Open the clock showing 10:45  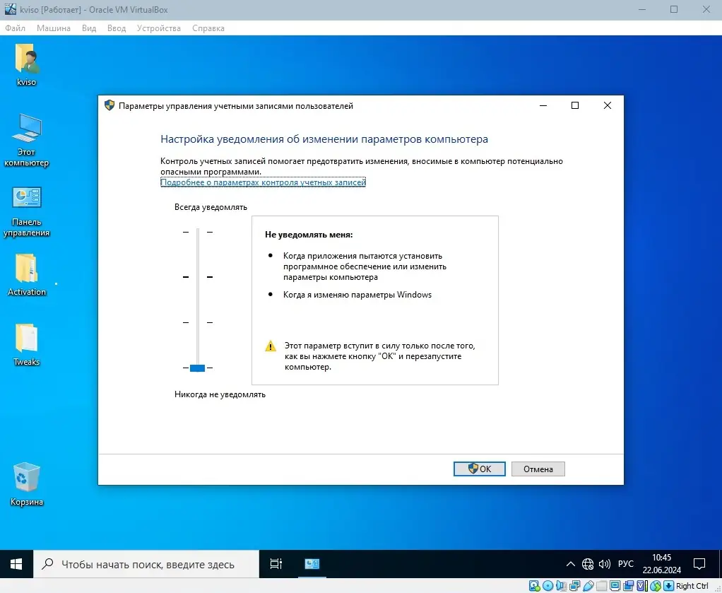tap(662, 564)
